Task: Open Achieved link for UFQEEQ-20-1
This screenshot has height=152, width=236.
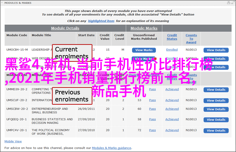Action: point(172,119)
